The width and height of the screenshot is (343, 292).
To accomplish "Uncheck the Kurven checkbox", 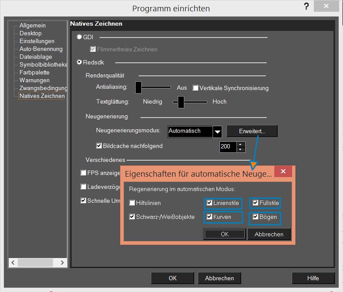I will click(210, 217).
